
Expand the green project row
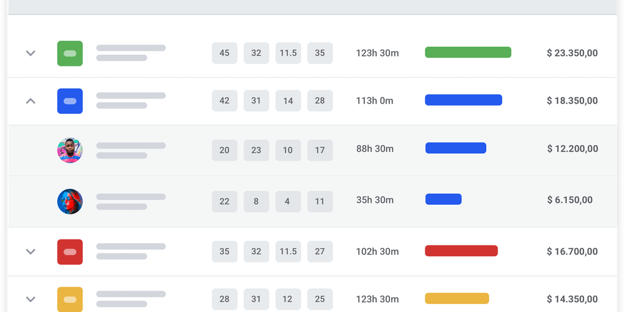pyautogui.click(x=31, y=53)
